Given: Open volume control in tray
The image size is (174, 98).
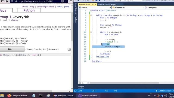Looking at the screenshot, I should pos(166,96).
